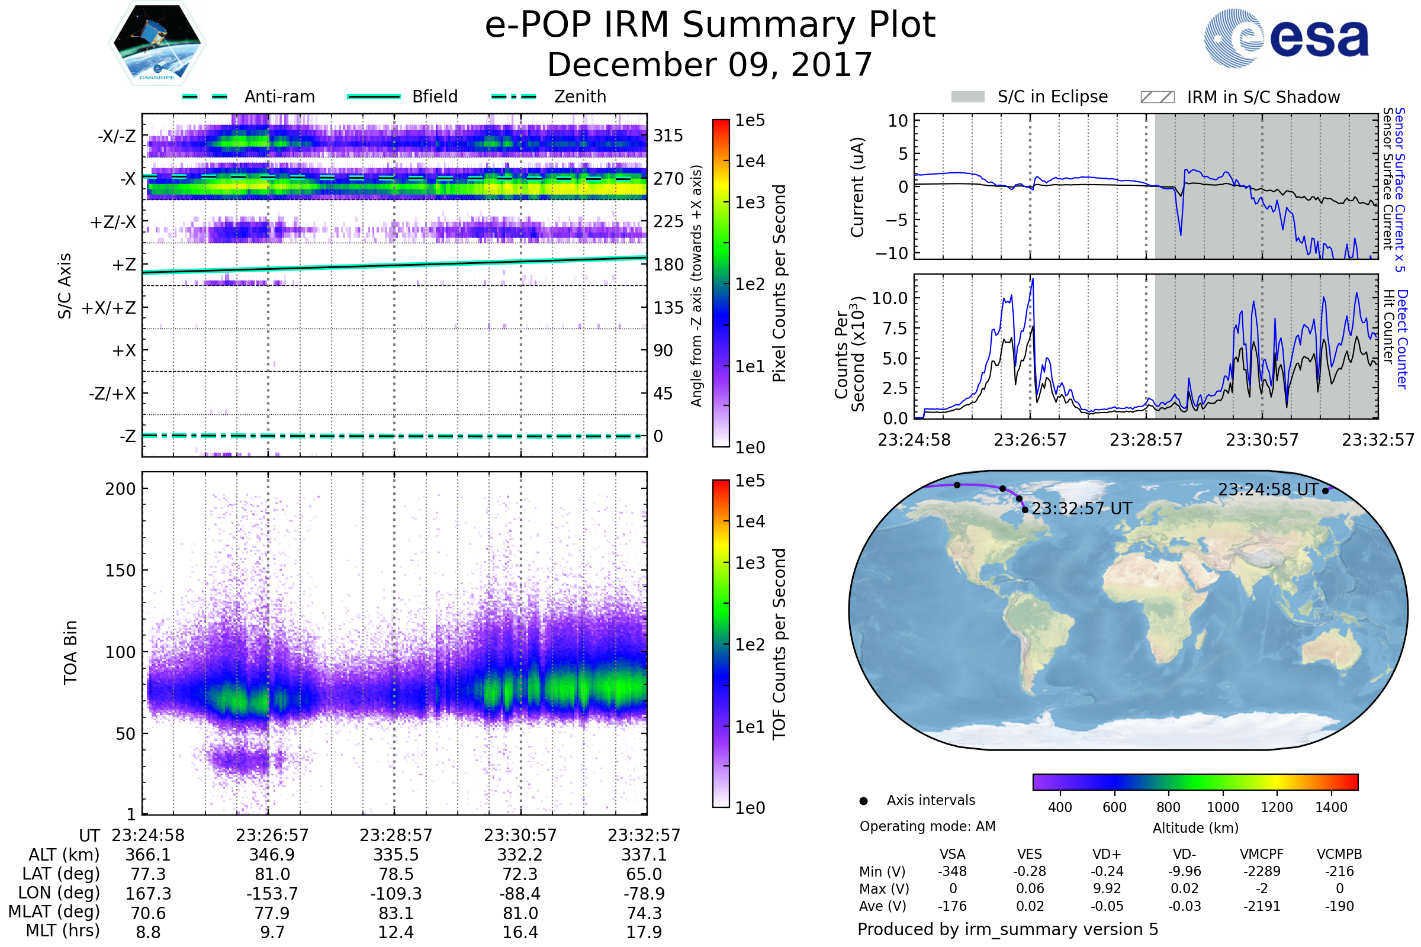Click the IRM in S/C Shadow hatched patch
Viewport: 1421px width, 947px height.
tap(1157, 97)
